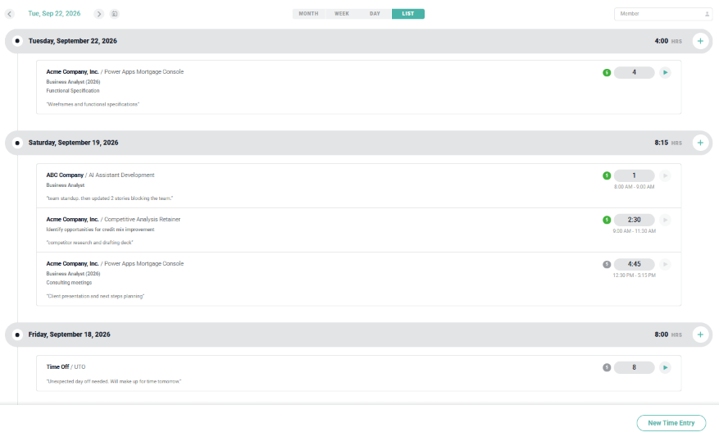Screen dimensions: 719x437
Task: Edit the 4 hours field on Tuesday entry
Action: tap(635, 72)
